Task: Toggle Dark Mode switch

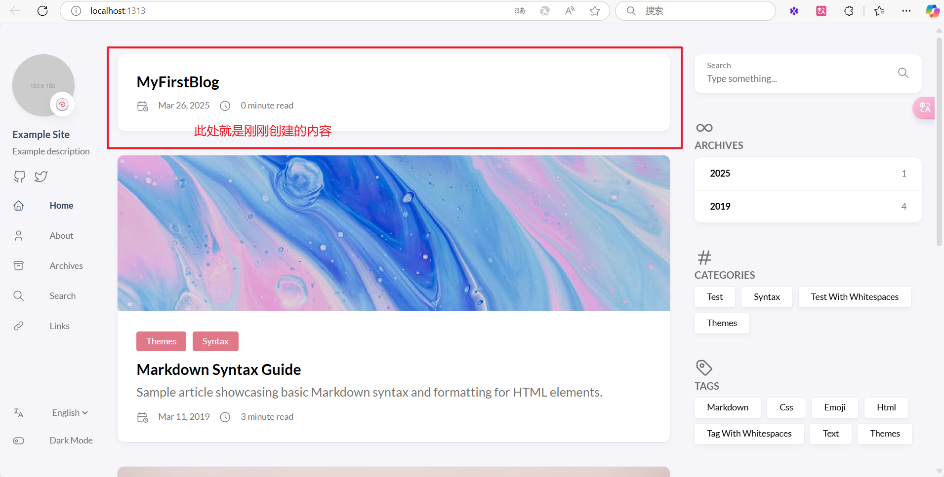Action: tap(19, 440)
